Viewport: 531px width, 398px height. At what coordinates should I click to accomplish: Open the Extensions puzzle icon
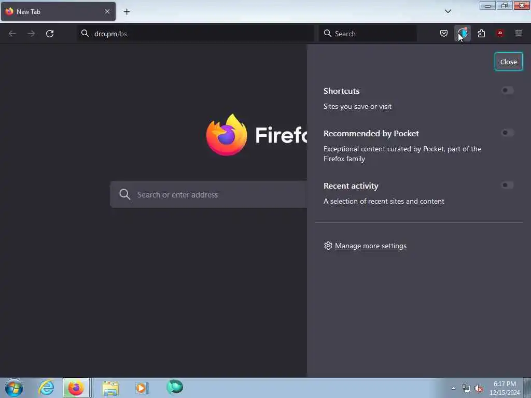[481, 33]
